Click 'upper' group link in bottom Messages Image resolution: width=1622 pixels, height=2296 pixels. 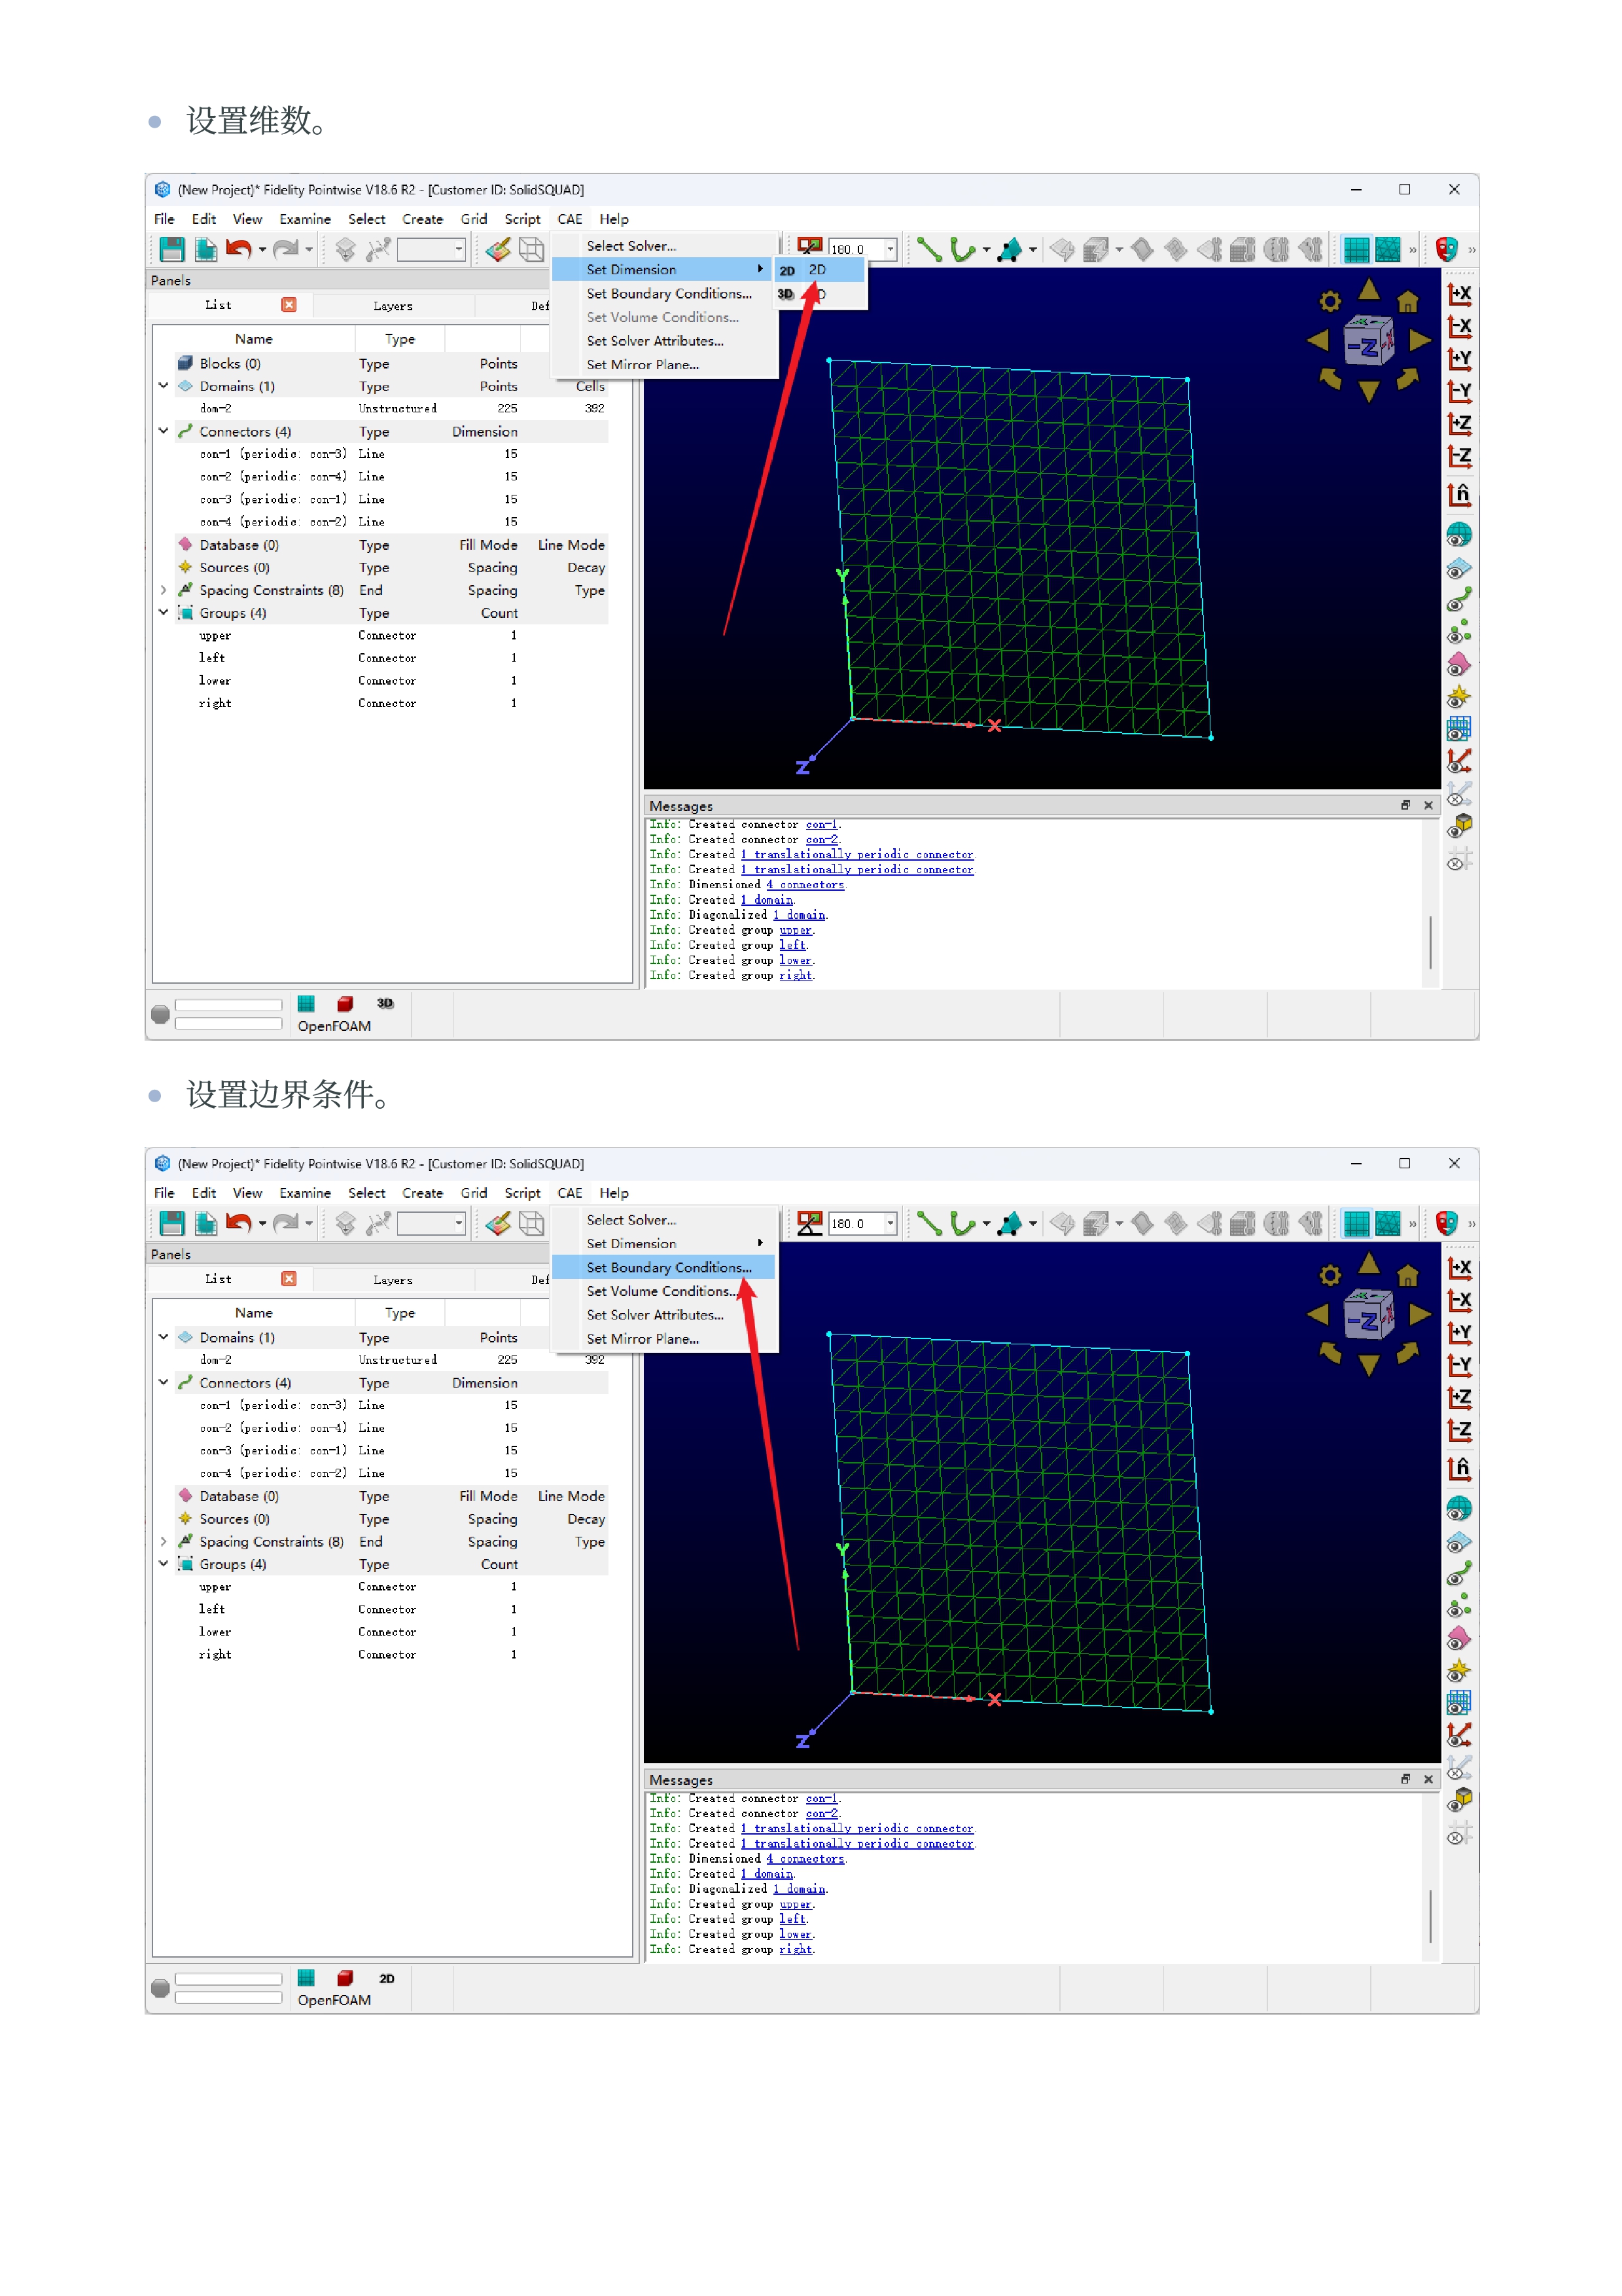click(x=796, y=1904)
